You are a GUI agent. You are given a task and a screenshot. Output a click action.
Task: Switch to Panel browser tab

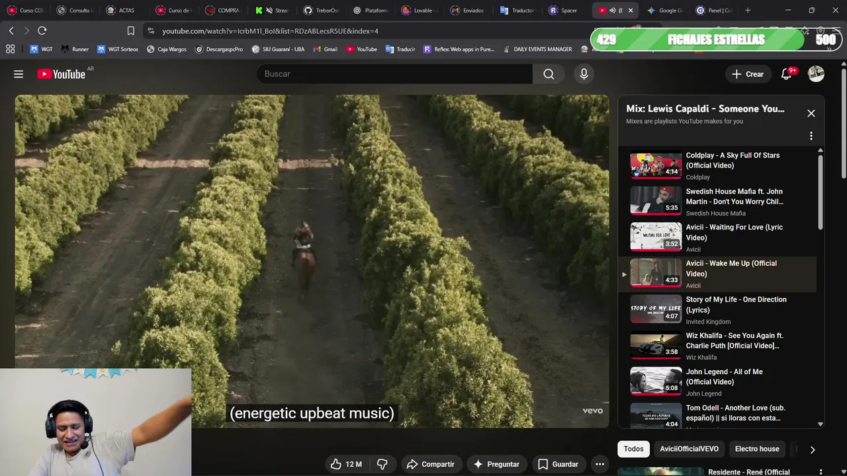[x=715, y=11]
